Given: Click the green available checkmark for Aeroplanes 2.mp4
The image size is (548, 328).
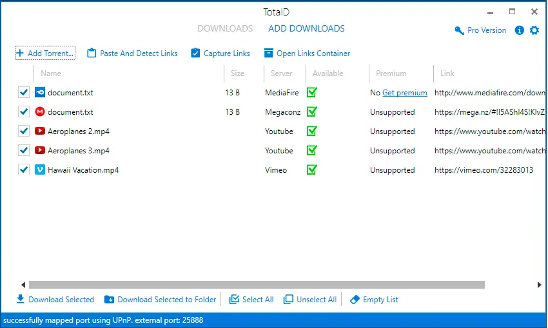Looking at the screenshot, I should click(312, 131).
